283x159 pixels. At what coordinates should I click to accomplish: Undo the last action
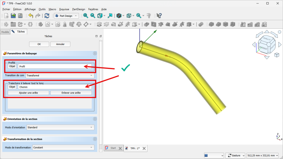(30, 15)
